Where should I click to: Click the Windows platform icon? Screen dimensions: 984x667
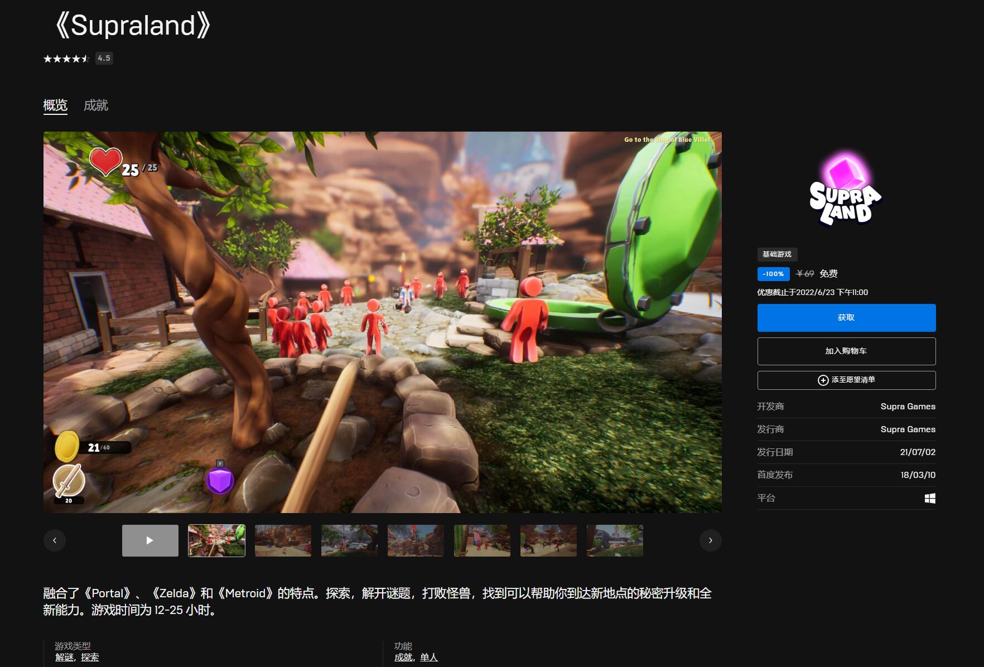coord(929,498)
